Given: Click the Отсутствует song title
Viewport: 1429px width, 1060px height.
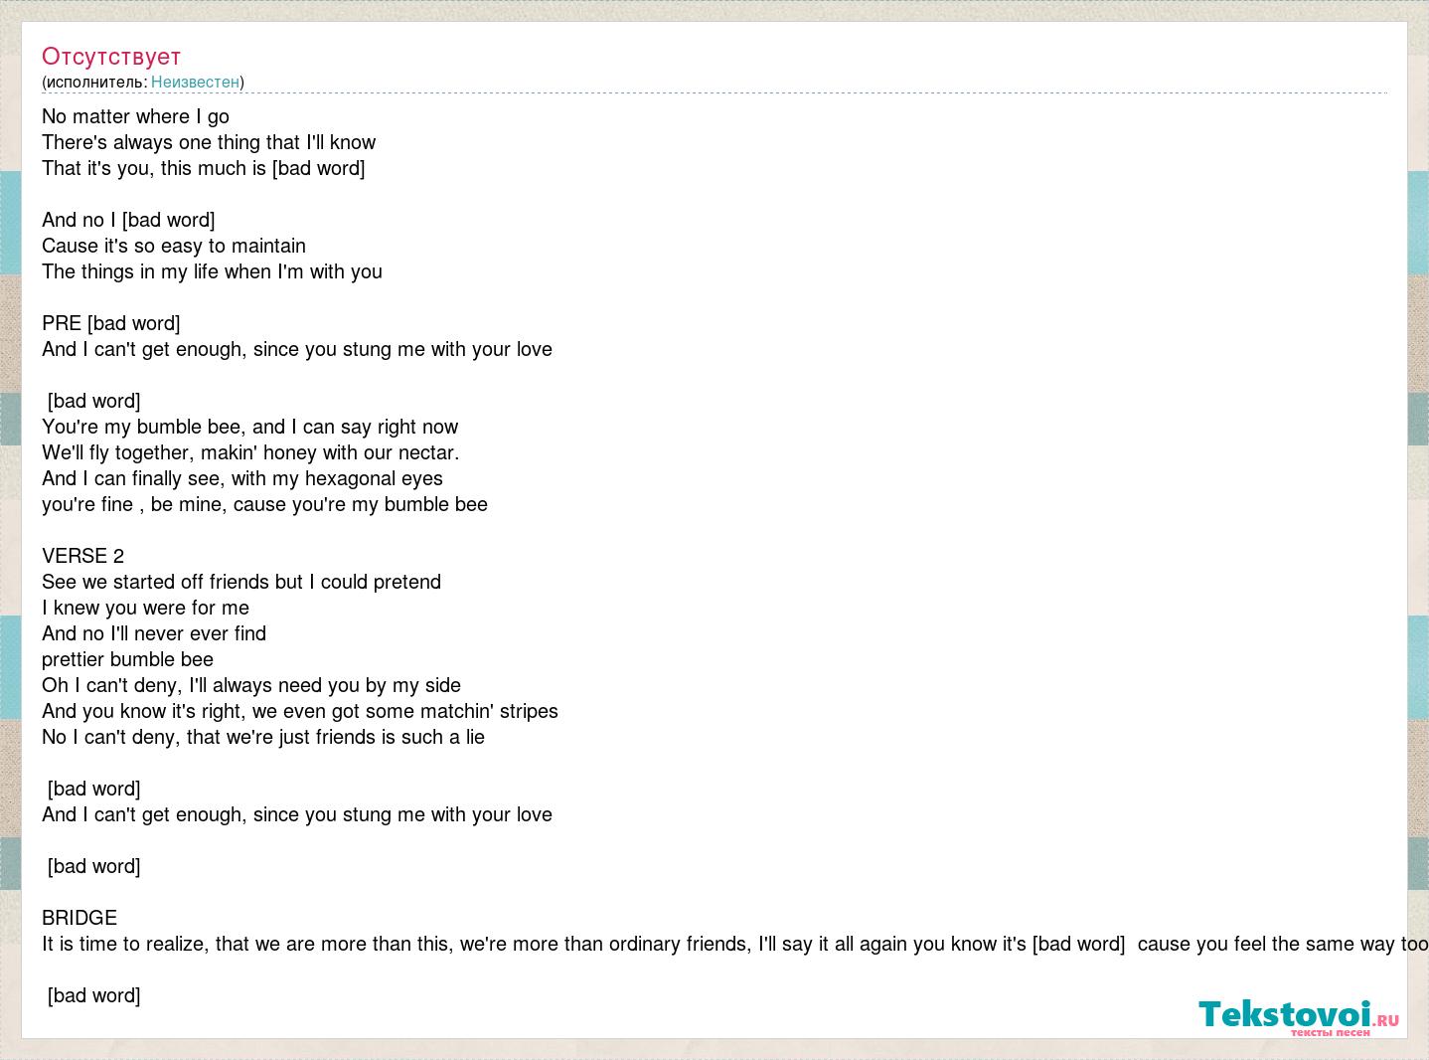Looking at the screenshot, I should click(111, 57).
